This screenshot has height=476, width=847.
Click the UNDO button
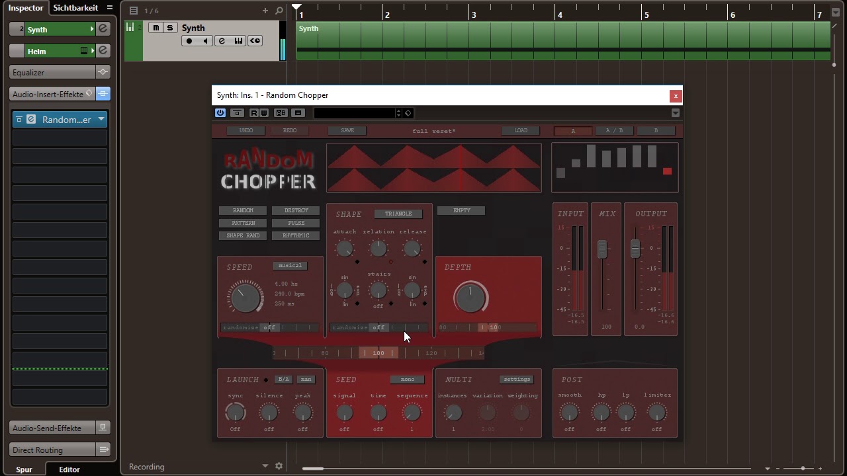coord(246,131)
